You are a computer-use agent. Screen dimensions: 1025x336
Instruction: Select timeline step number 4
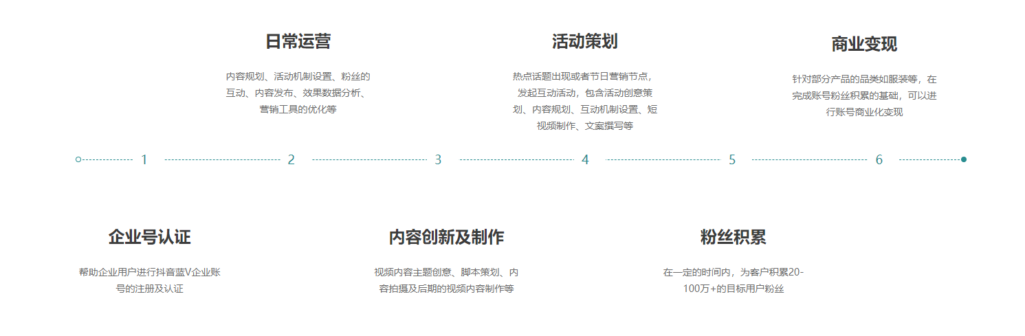coord(585,160)
